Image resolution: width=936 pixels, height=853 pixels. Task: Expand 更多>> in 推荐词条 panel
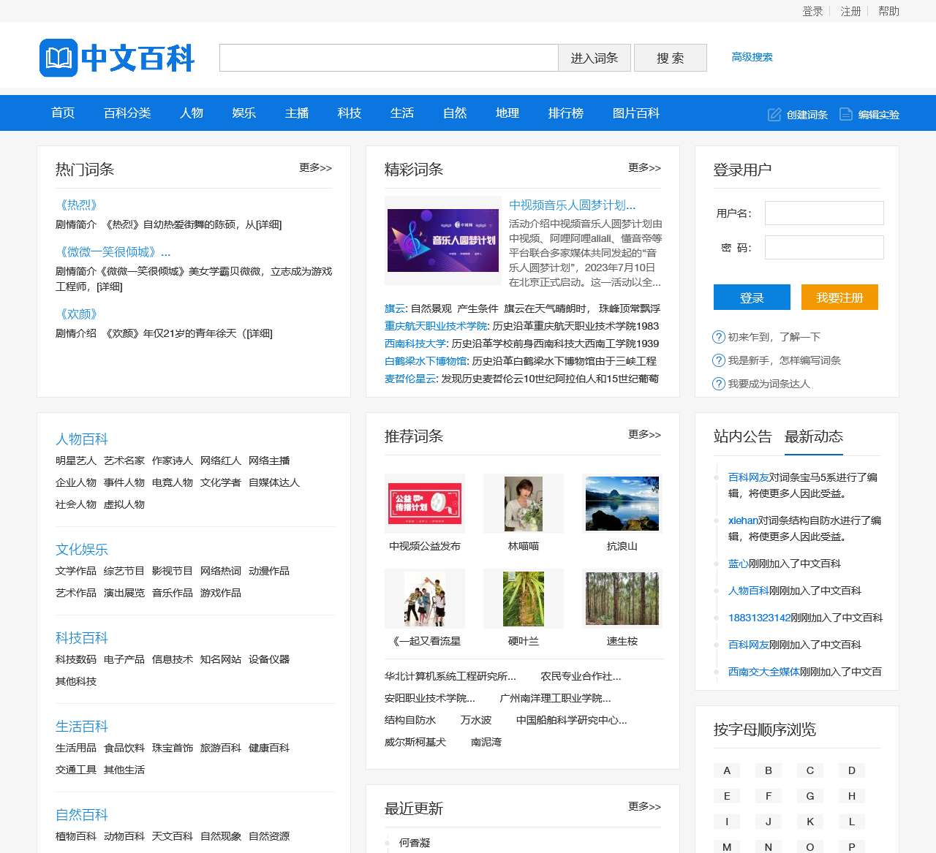pos(644,435)
